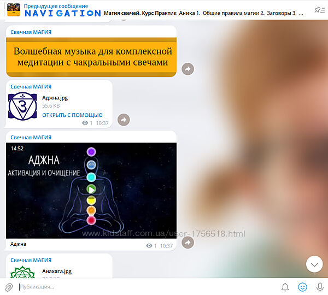This screenshot has width=328, height=295.
Task: Click the microphone voice message icon
Action: (320, 287)
